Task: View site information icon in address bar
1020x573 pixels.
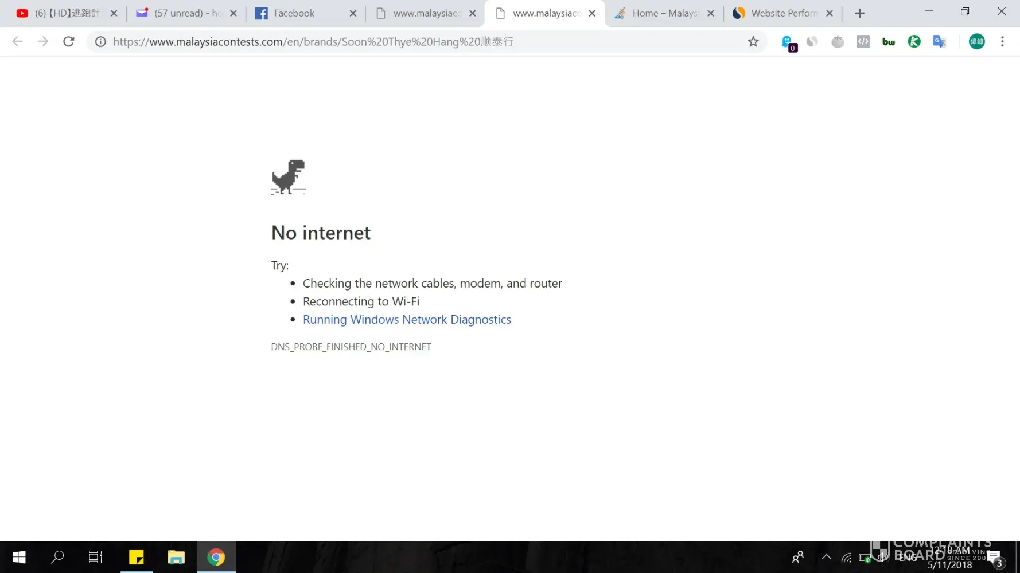Action: point(100,41)
